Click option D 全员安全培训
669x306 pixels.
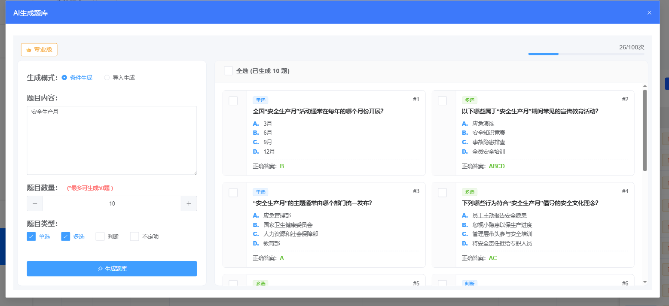484,151
